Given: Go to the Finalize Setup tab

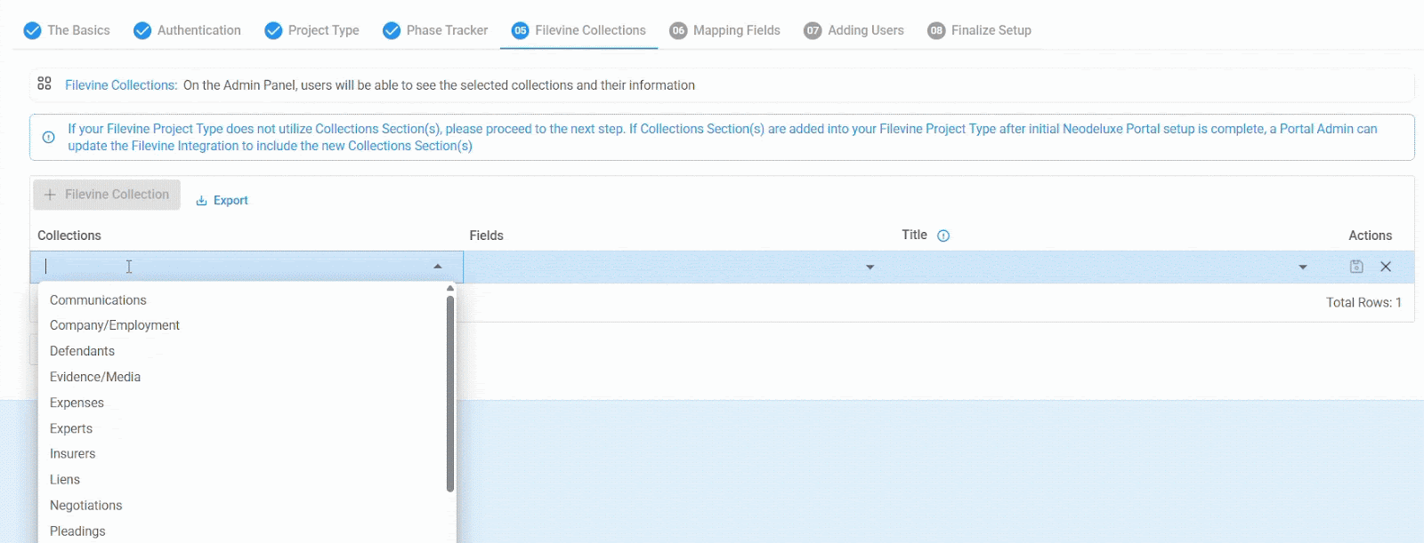Looking at the screenshot, I should click(x=979, y=31).
